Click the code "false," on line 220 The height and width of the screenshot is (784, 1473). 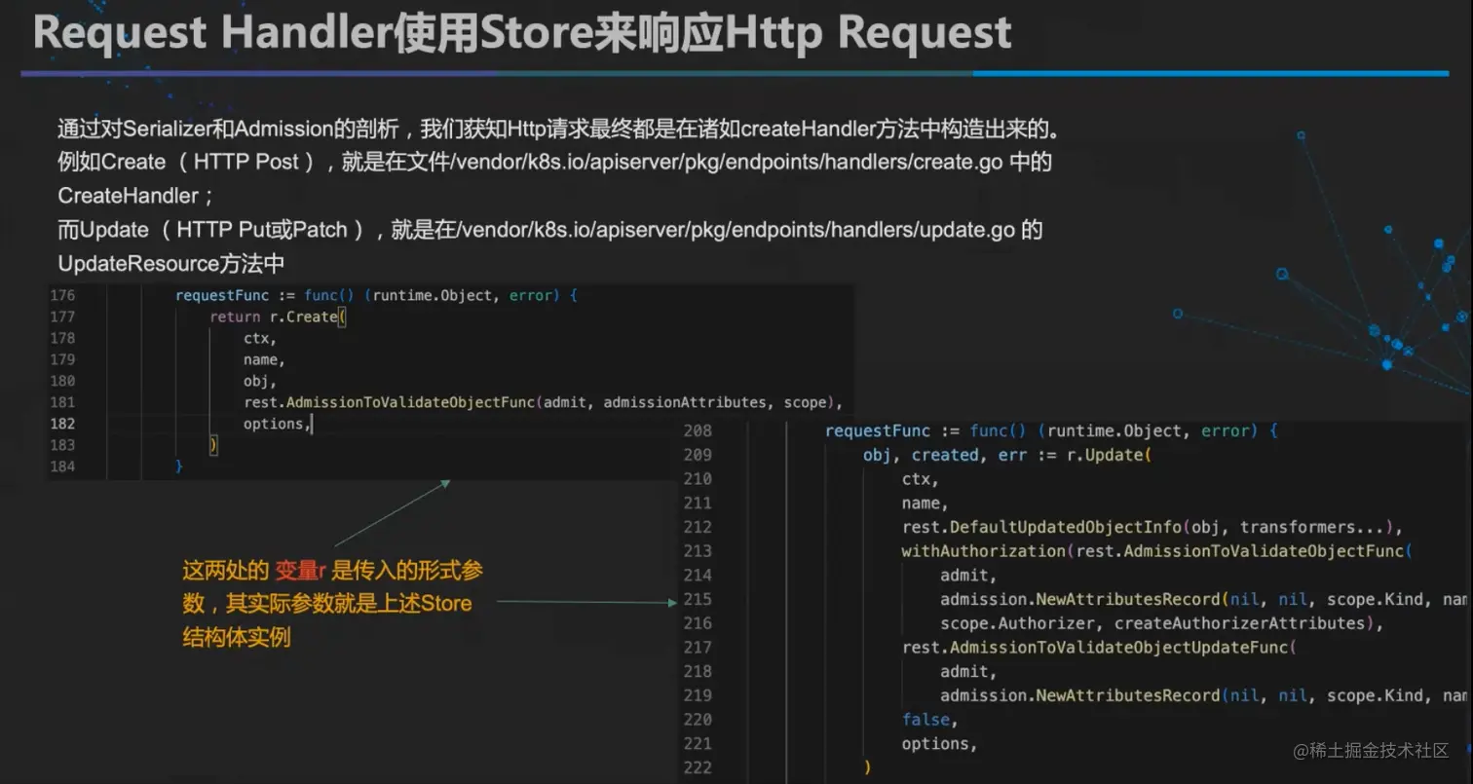(x=930, y=720)
